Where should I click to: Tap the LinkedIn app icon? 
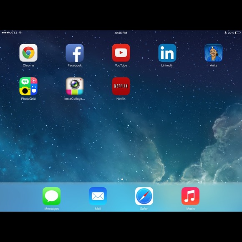click(167, 53)
